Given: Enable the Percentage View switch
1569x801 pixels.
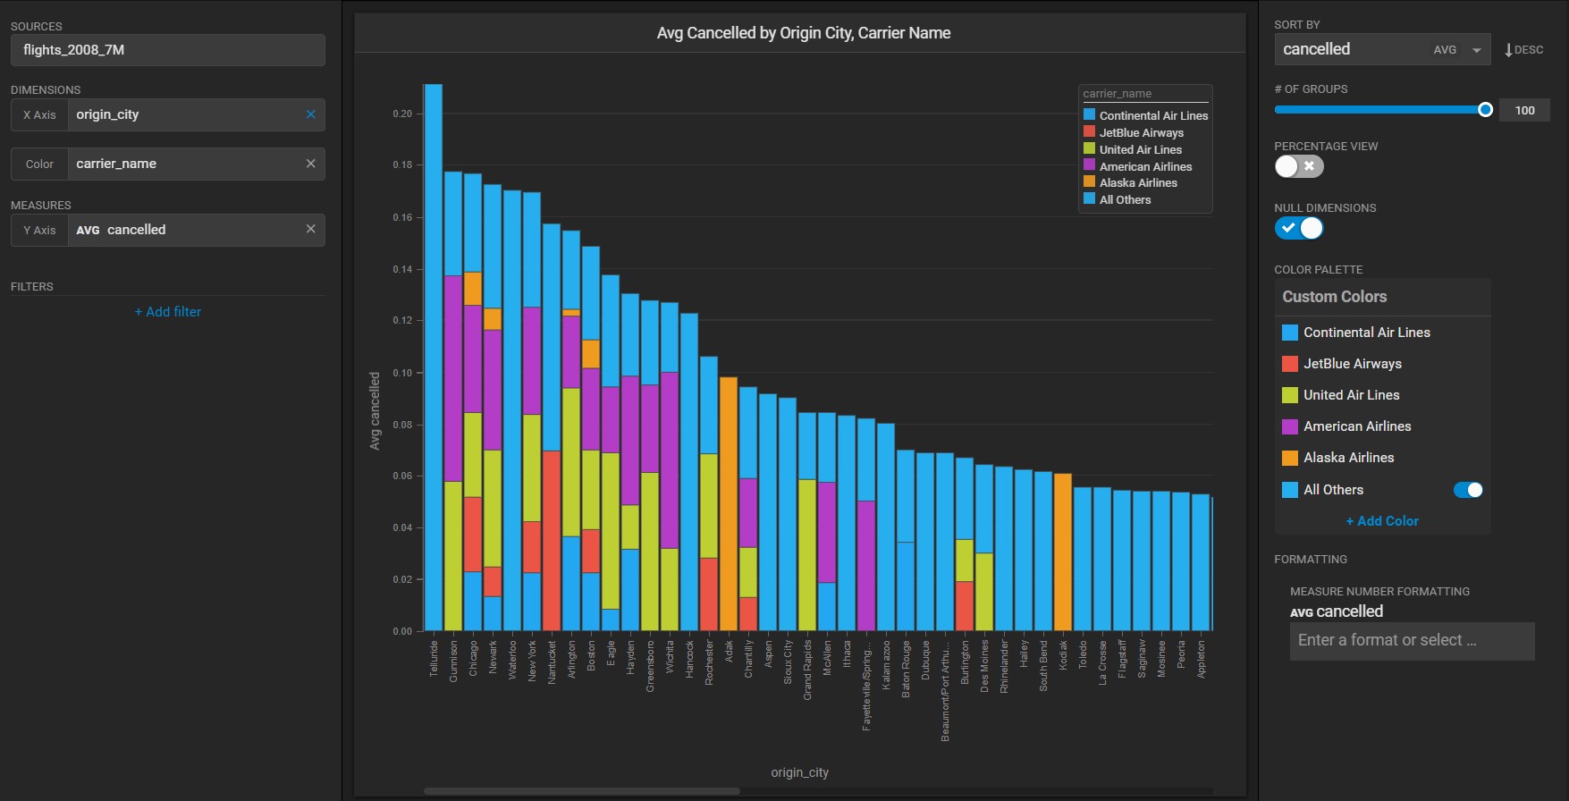Looking at the screenshot, I should click(x=1298, y=166).
